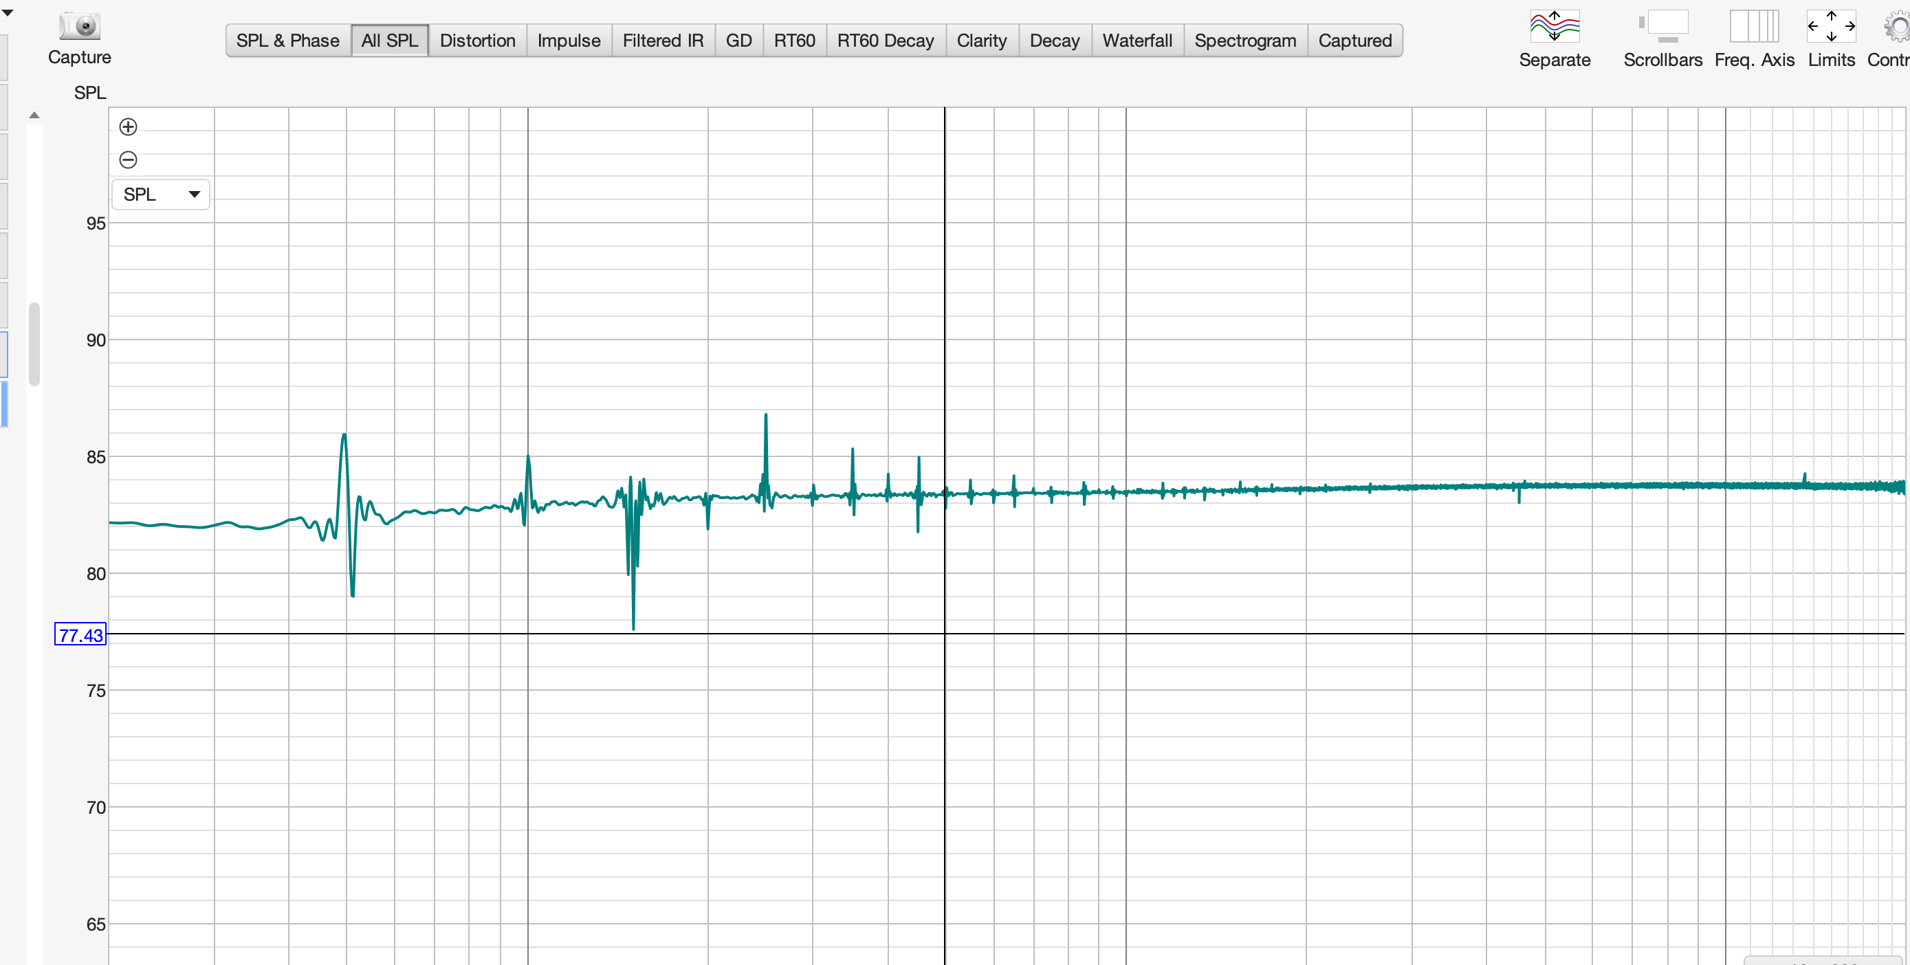The width and height of the screenshot is (1910, 965).
Task: Click the vertical scroll up arrow
Action: click(x=34, y=115)
